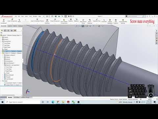Click Show Hidden Components
The height and width of the screenshot is (119, 158).
point(64,21)
